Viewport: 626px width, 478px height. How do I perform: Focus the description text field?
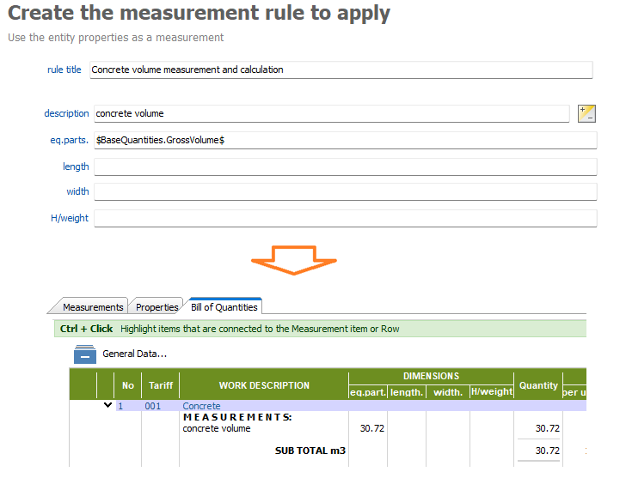[331, 113]
